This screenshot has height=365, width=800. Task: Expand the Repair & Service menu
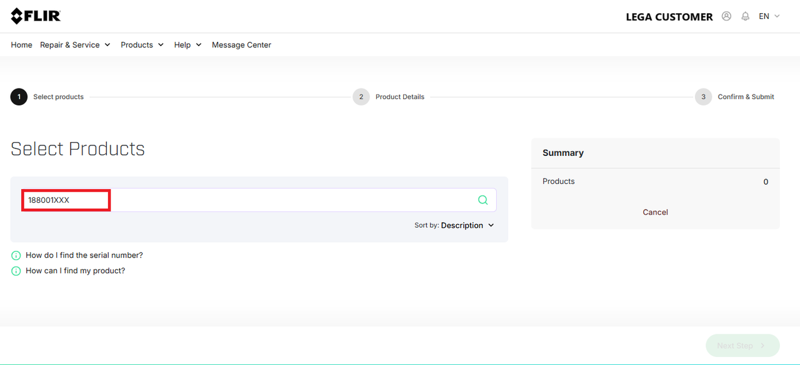pos(75,45)
